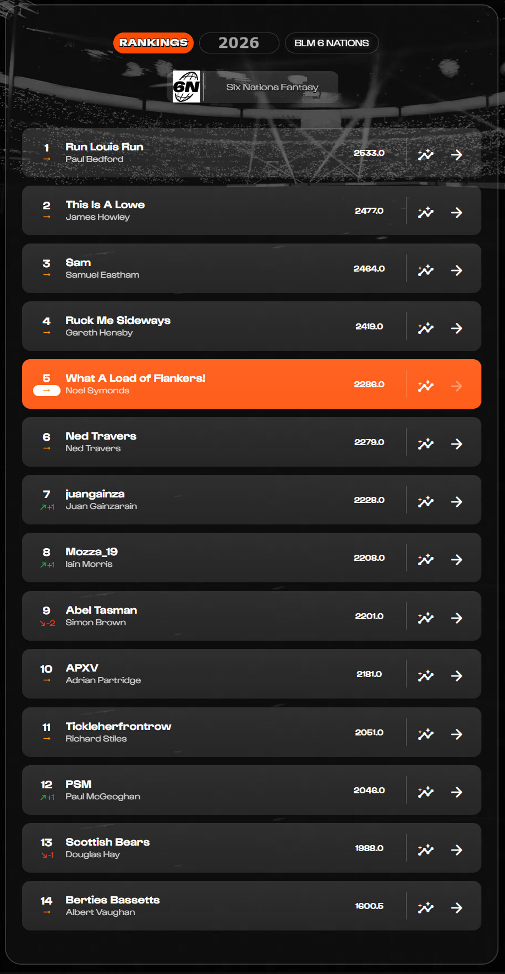
Task: Open the Scottish Bears team row
Action: coord(220,848)
